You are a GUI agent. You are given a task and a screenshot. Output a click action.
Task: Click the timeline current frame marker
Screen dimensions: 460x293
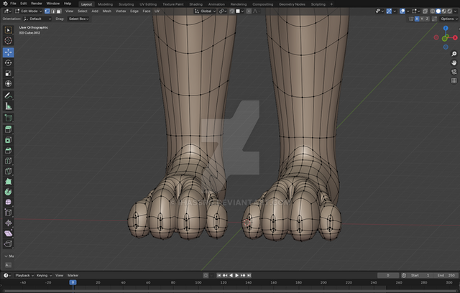[x=73, y=282]
